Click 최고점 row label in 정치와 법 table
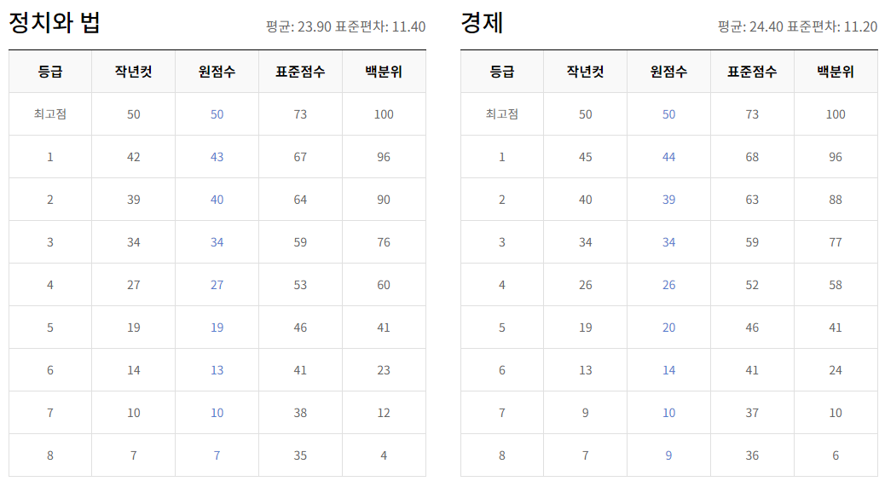Screen dimensions: 885x487 point(50,114)
